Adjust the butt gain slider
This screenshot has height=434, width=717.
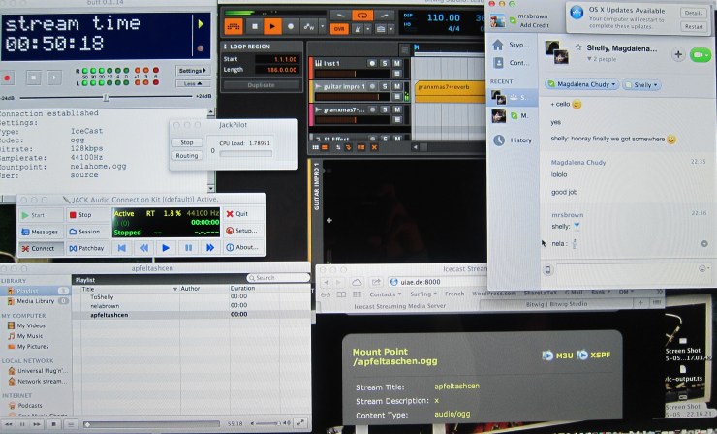106,97
